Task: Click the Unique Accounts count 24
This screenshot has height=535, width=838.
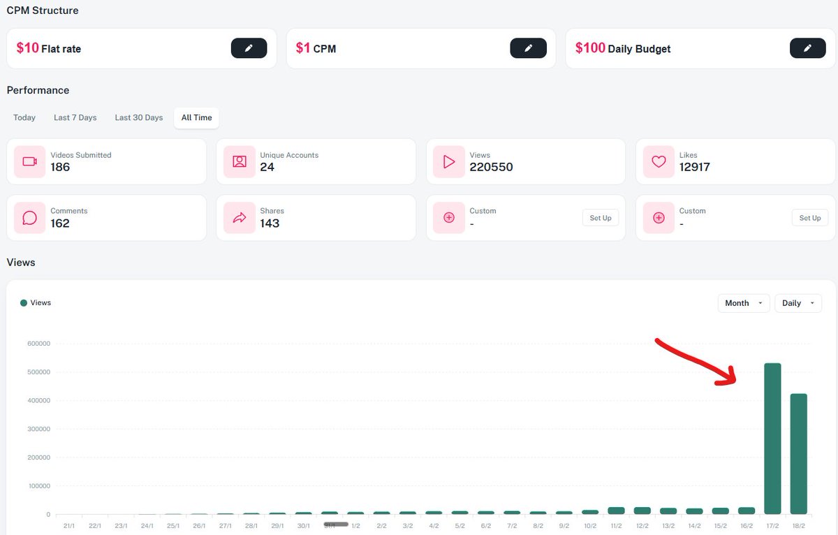Action: coord(267,167)
